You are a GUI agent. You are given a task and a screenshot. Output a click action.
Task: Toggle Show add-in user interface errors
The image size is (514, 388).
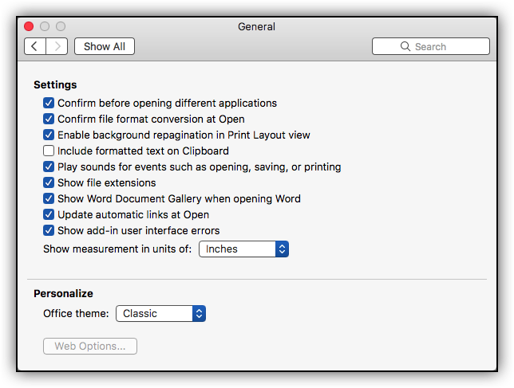pyautogui.click(x=49, y=230)
